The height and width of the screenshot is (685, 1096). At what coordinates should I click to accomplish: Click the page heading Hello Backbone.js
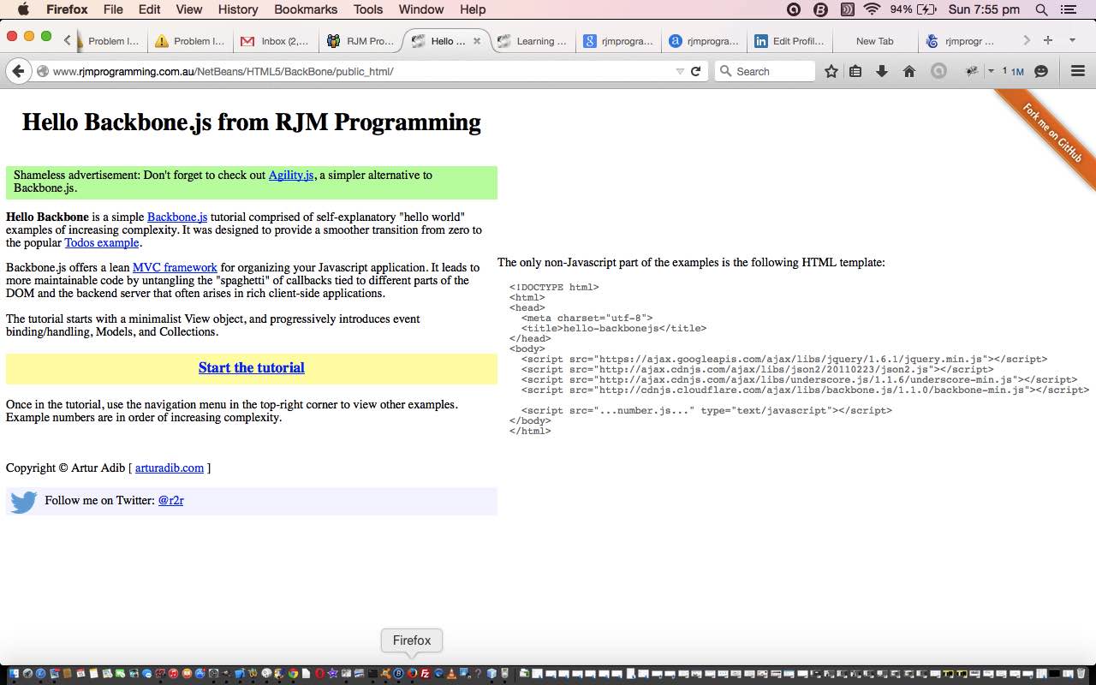click(x=252, y=122)
